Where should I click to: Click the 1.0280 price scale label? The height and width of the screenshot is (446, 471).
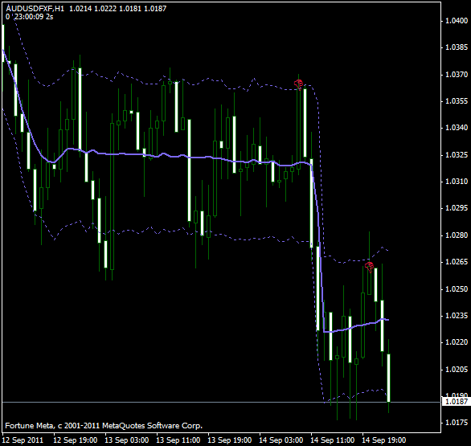(x=457, y=235)
